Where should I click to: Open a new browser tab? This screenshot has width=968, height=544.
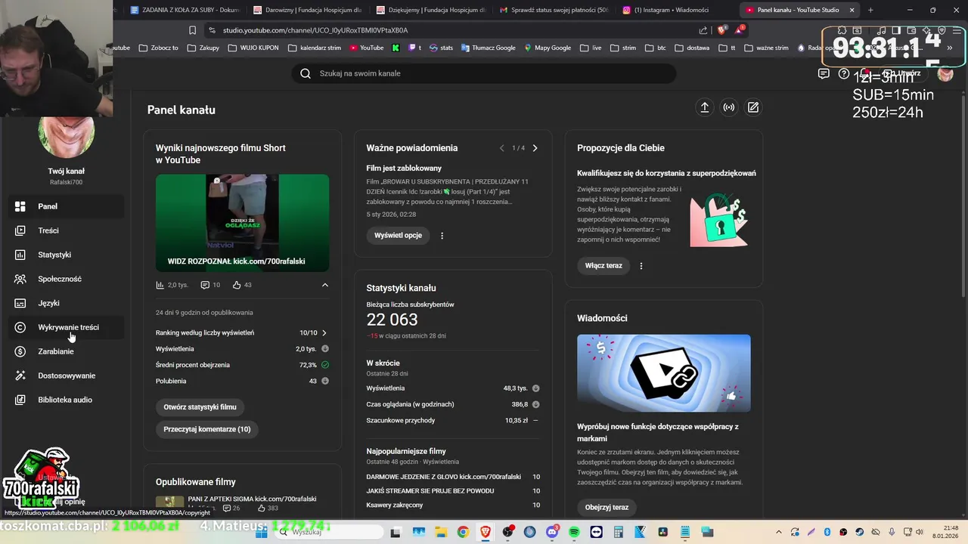[x=870, y=10]
